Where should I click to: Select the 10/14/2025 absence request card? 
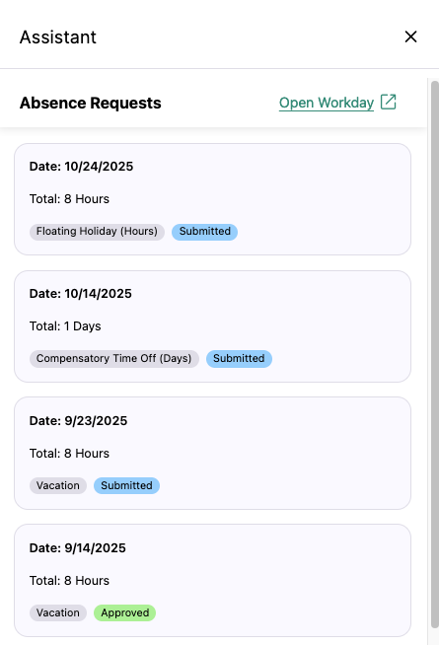point(213,326)
